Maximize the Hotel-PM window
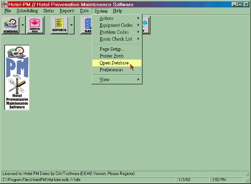 pyautogui.click(x=240, y=4)
